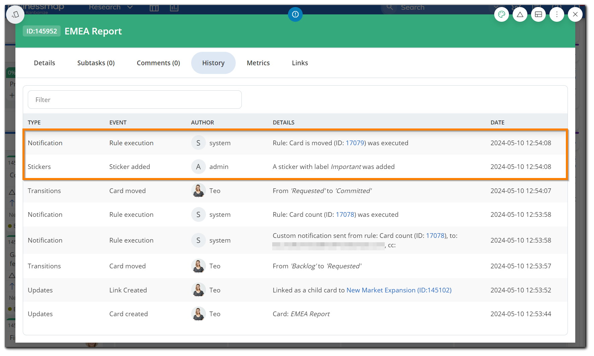This screenshot has width=594, height=356.
Task: Click the blue alert icon at top center
Action: (295, 14)
